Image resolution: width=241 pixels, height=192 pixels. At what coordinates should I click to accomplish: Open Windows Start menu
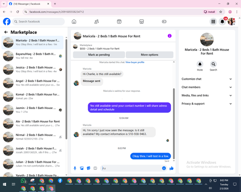point(4,184)
